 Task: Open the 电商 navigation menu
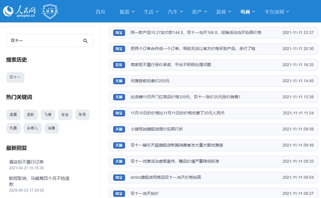(x=248, y=12)
